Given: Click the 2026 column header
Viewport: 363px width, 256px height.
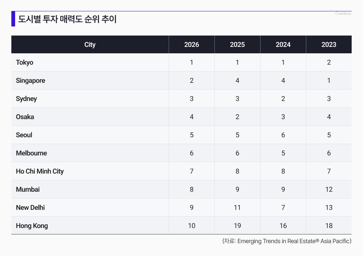Looking at the screenshot, I should [x=191, y=45].
